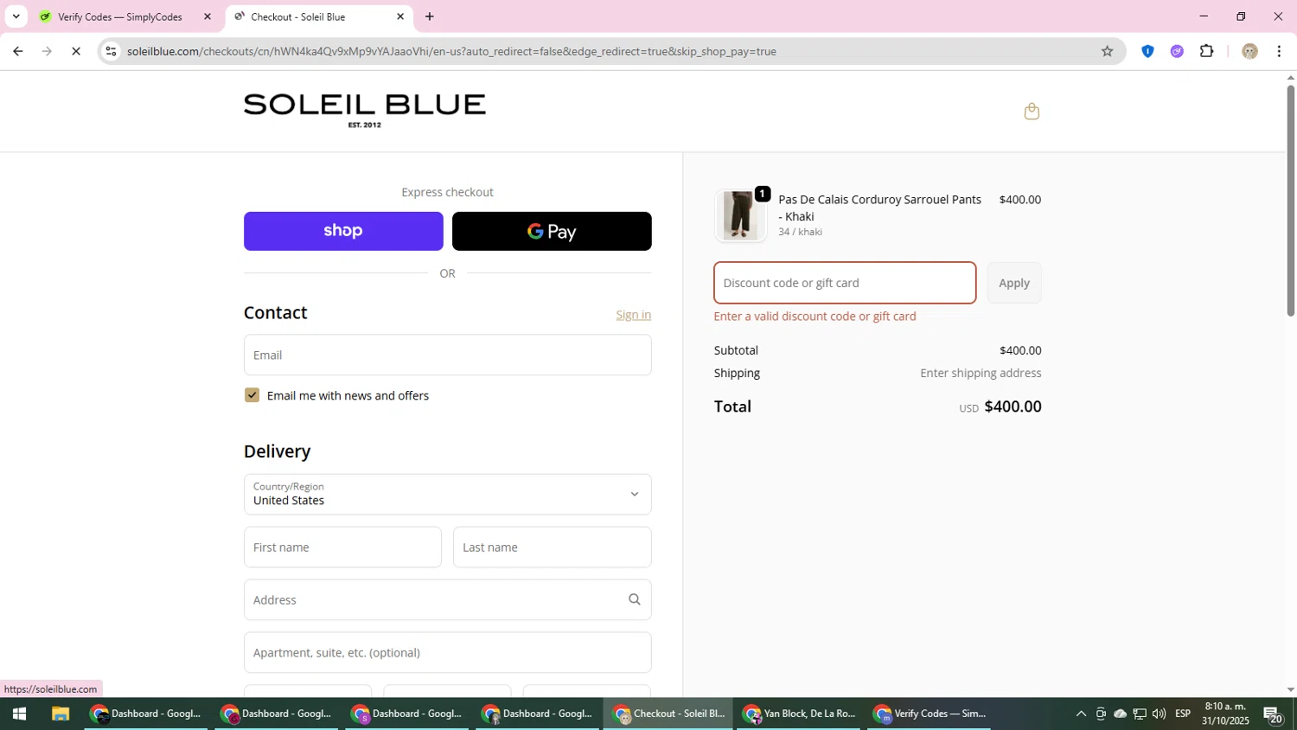
Task: Click the OneDrive cloud tray icon
Action: 1120,714
